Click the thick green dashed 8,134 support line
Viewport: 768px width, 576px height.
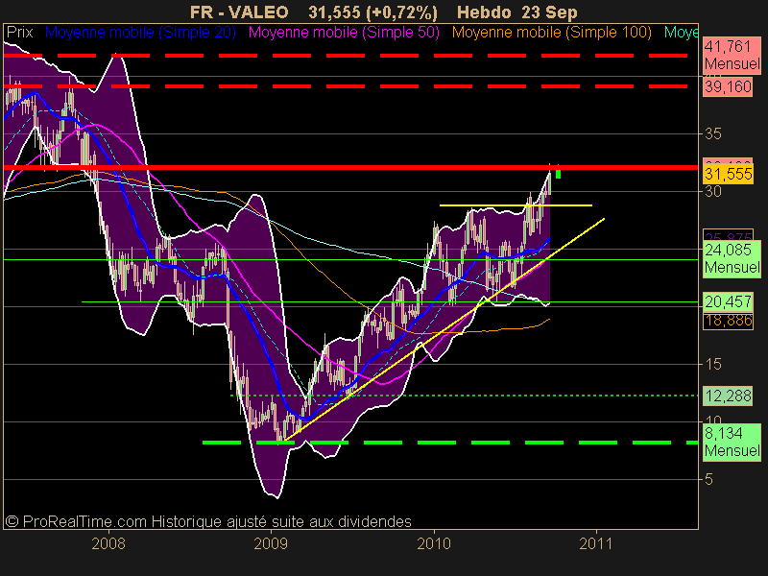point(450,443)
